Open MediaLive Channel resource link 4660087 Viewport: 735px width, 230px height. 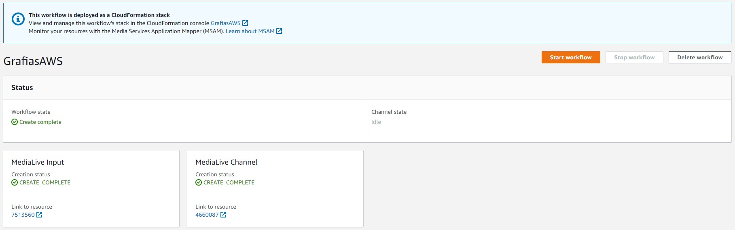coord(207,215)
